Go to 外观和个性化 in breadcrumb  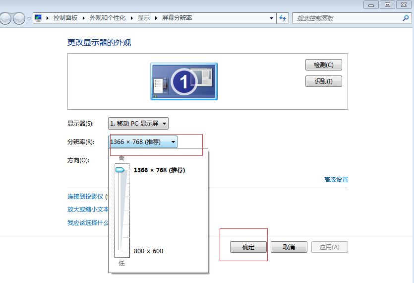108,18
